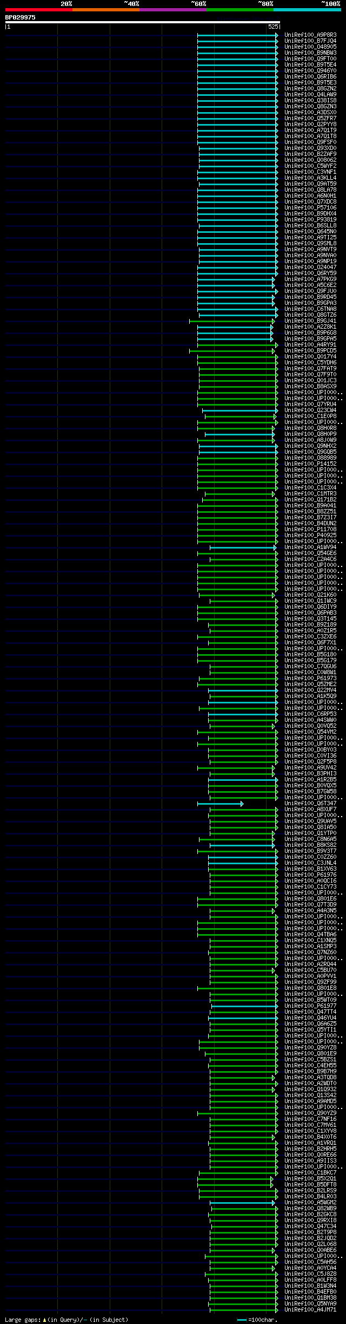Click the UniRef100_Q23CW4 label
Image resolution: width=346 pixels, height=1324 pixels.
click(x=310, y=410)
